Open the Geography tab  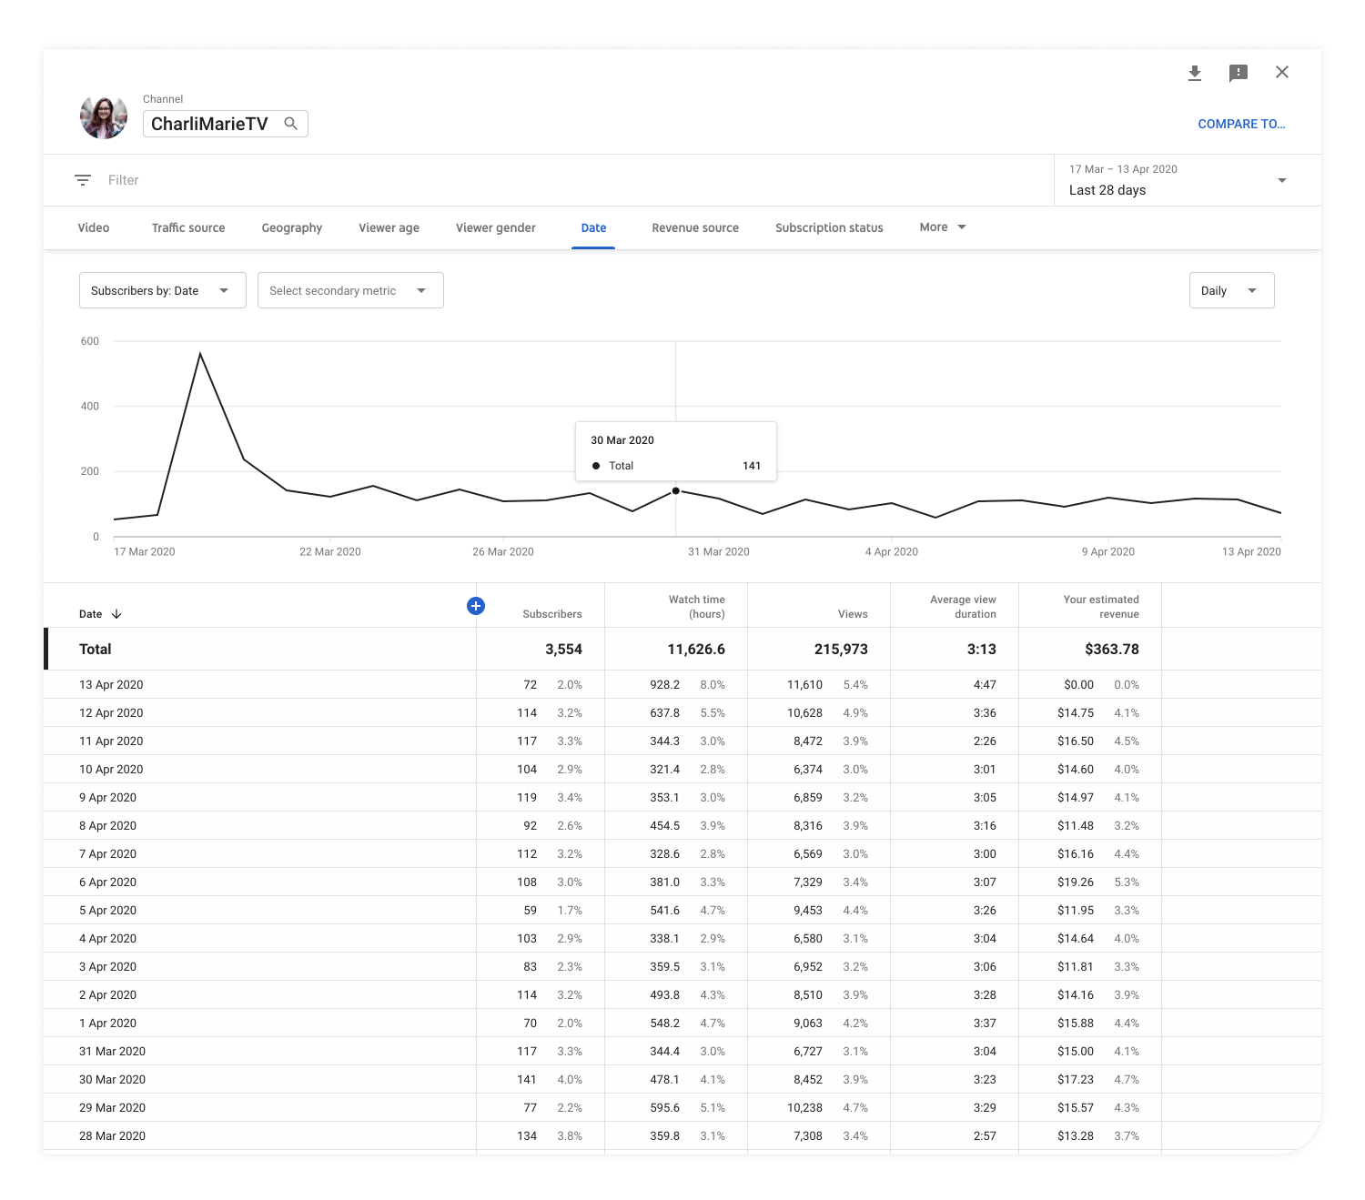[292, 227]
